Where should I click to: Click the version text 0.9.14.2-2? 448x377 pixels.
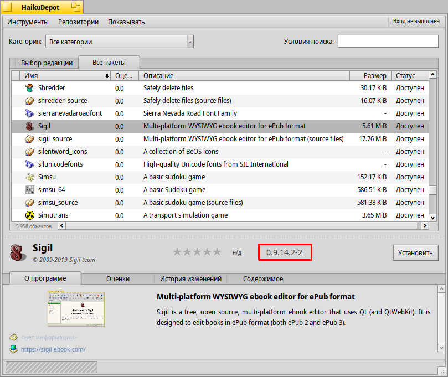(x=284, y=252)
